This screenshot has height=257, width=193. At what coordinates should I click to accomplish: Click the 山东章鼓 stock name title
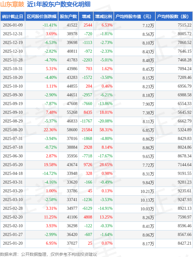(12, 5)
